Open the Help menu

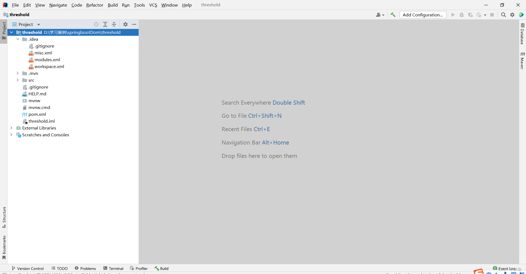coord(187,5)
